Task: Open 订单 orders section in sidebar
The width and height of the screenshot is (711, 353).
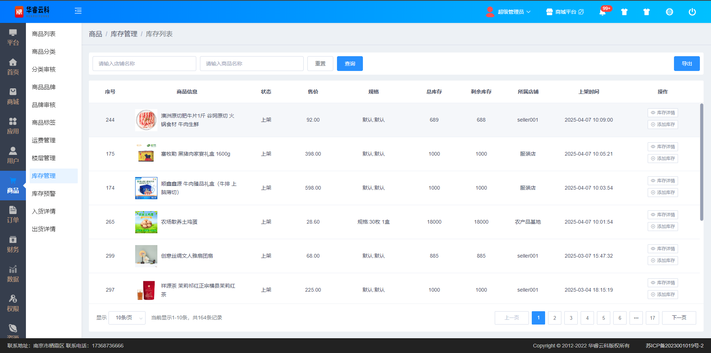Action: [x=13, y=215]
